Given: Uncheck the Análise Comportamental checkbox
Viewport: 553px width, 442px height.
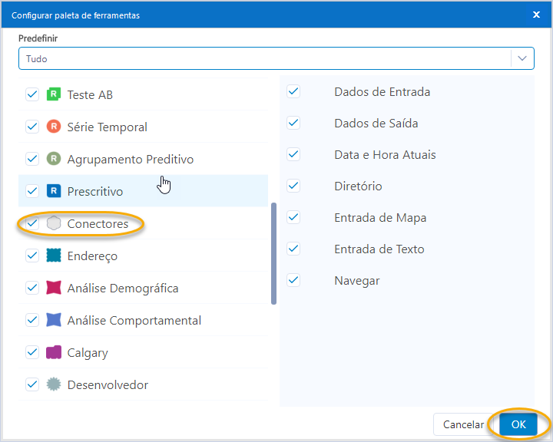Looking at the screenshot, I should click(x=32, y=321).
